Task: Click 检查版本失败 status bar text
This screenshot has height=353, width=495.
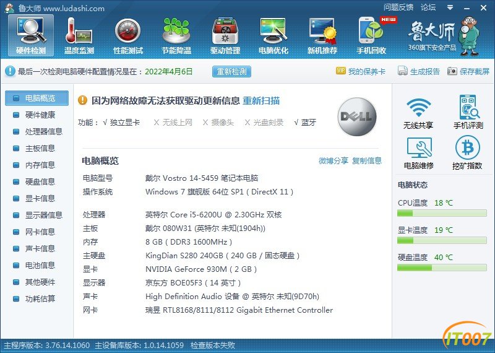Action: [213, 345]
